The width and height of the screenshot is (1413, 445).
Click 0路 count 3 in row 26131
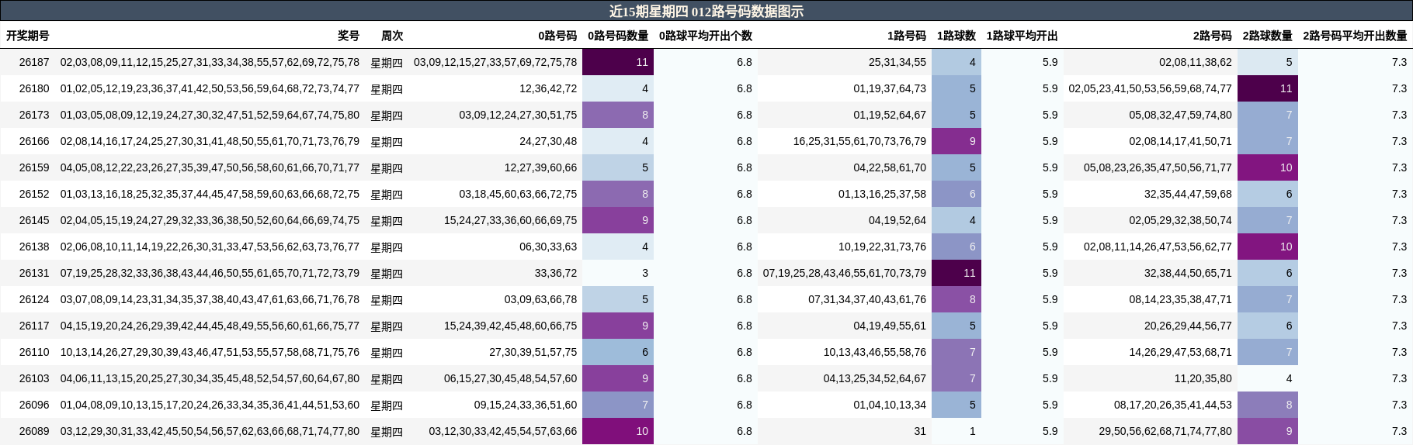tap(618, 273)
